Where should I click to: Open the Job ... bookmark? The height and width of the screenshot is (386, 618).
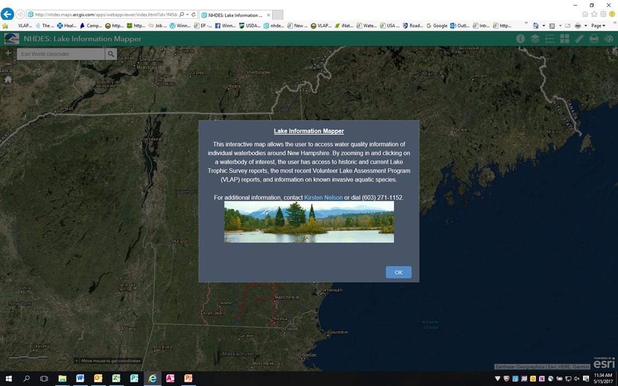point(157,26)
